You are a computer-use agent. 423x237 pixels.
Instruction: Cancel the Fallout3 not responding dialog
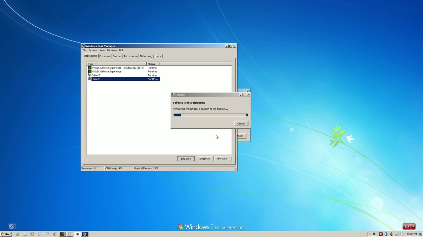[x=241, y=123]
